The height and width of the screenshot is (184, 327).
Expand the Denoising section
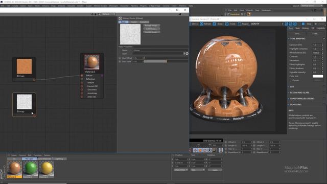289,104
